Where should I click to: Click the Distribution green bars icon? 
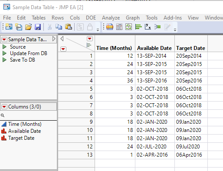tap(138, 27)
